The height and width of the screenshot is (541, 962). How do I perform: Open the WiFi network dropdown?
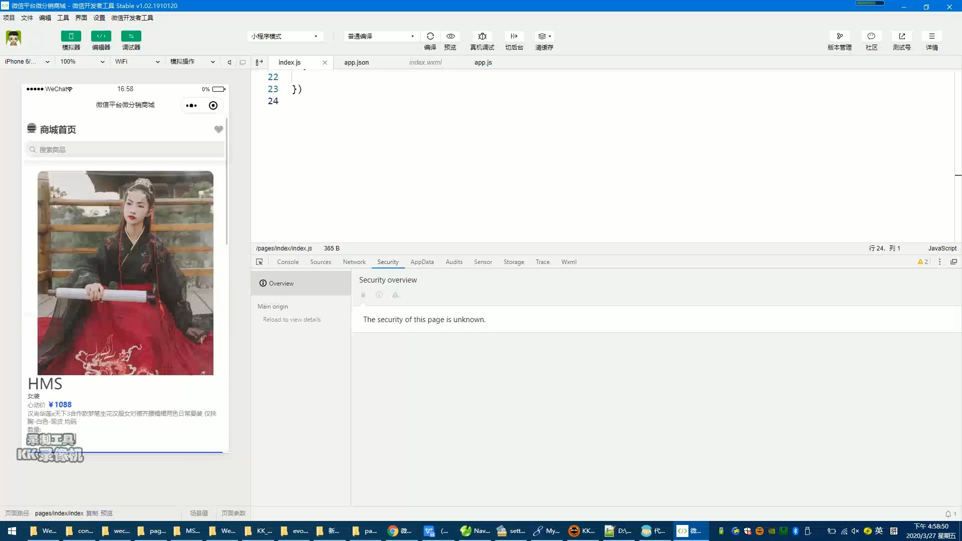(137, 62)
